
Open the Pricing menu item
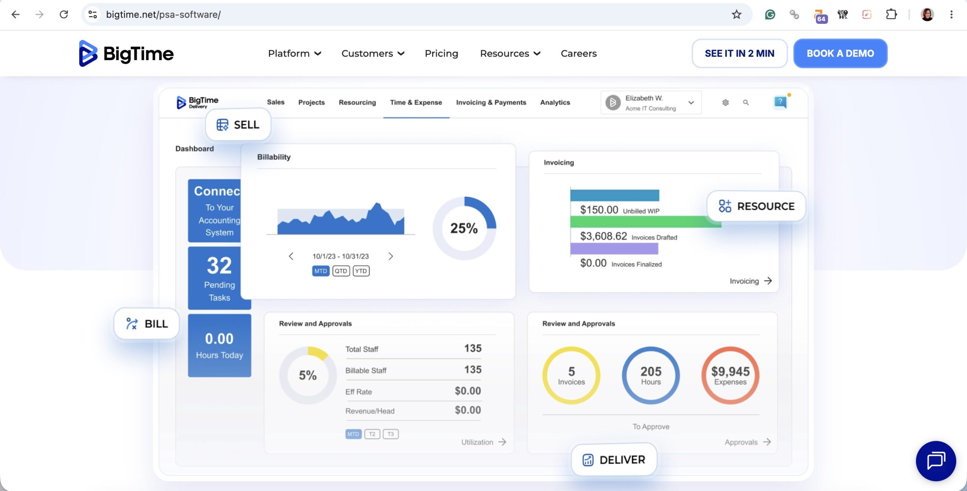pos(441,53)
